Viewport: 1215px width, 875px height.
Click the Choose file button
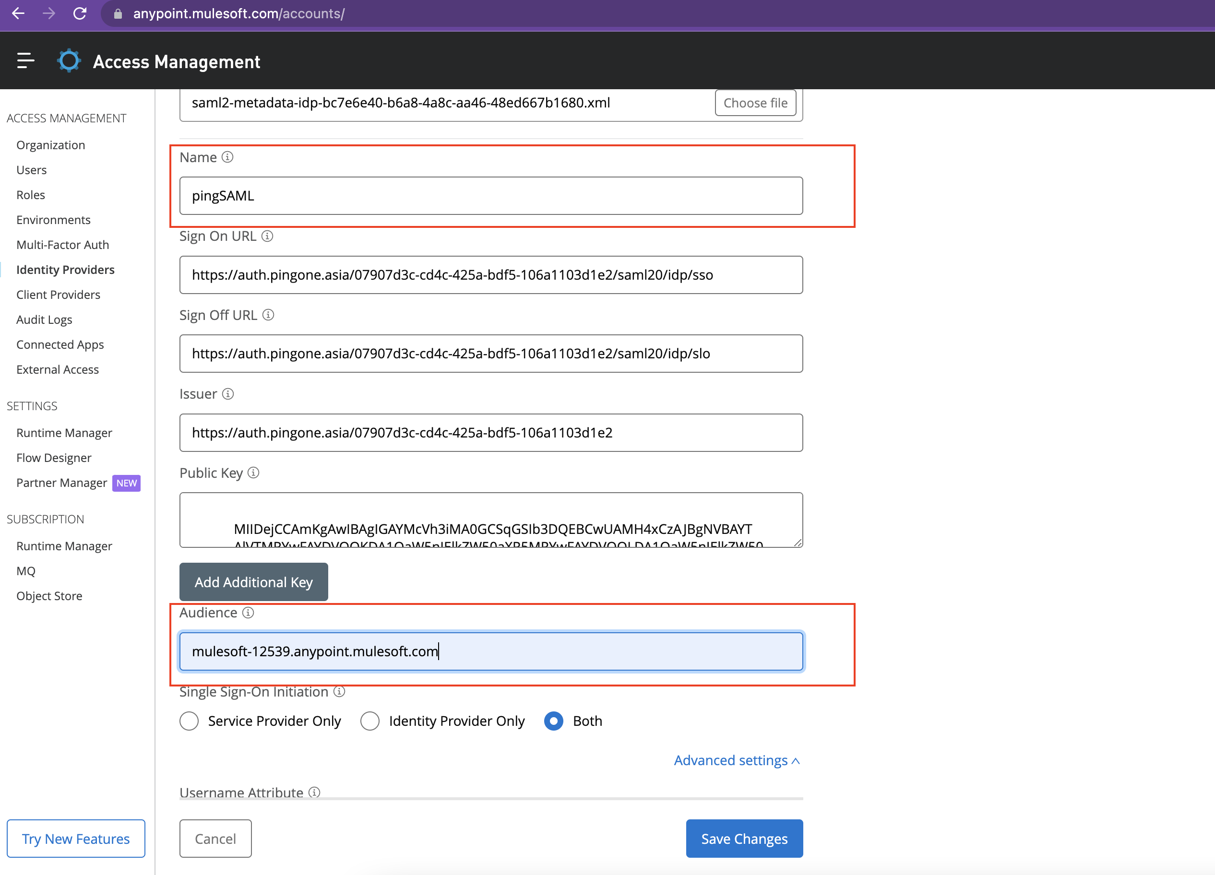click(x=755, y=103)
